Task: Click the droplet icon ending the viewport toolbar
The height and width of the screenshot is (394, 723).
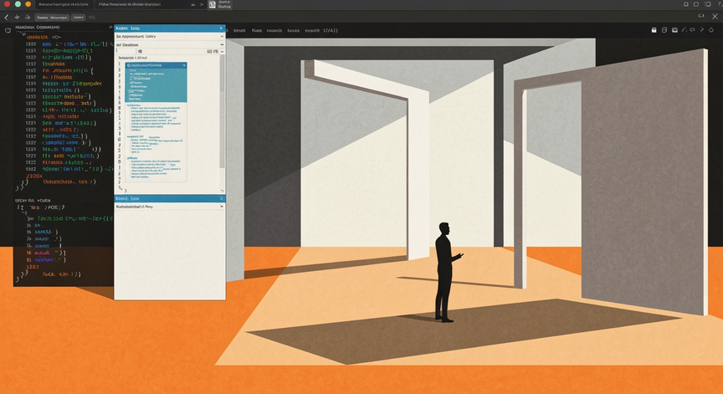Action: (711, 30)
